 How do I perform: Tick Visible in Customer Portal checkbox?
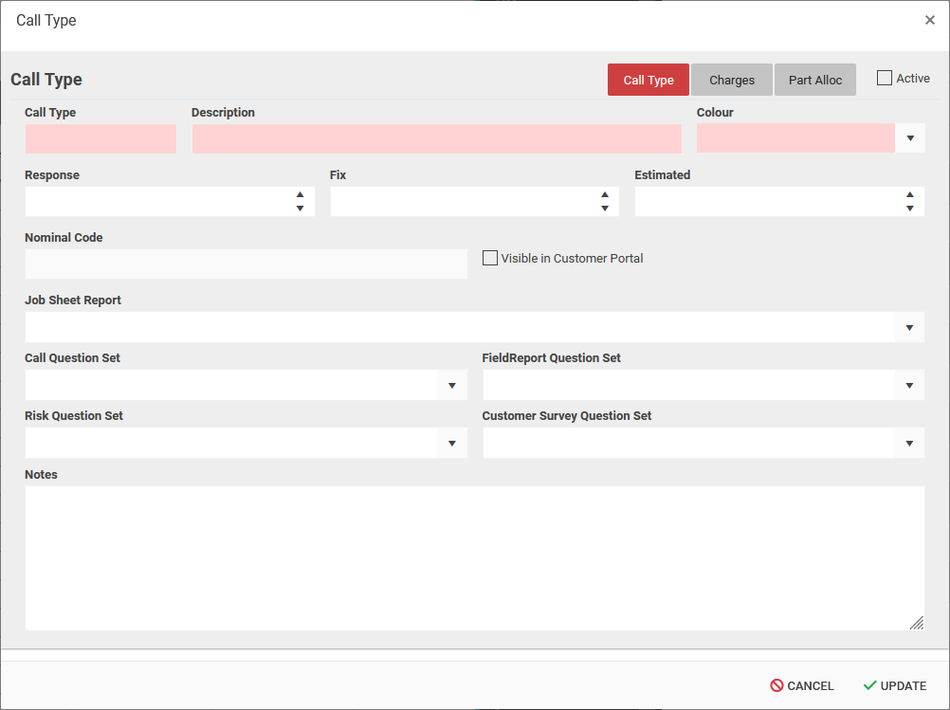(490, 258)
